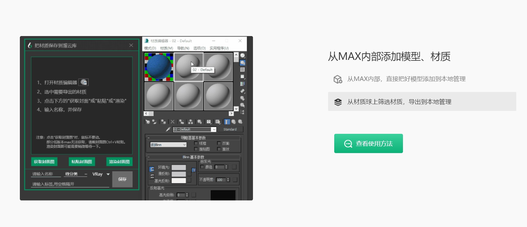This screenshot has height=227, width=527.
Task: Click the 查看使用方法 button
Action: click(x=368, y=143)
